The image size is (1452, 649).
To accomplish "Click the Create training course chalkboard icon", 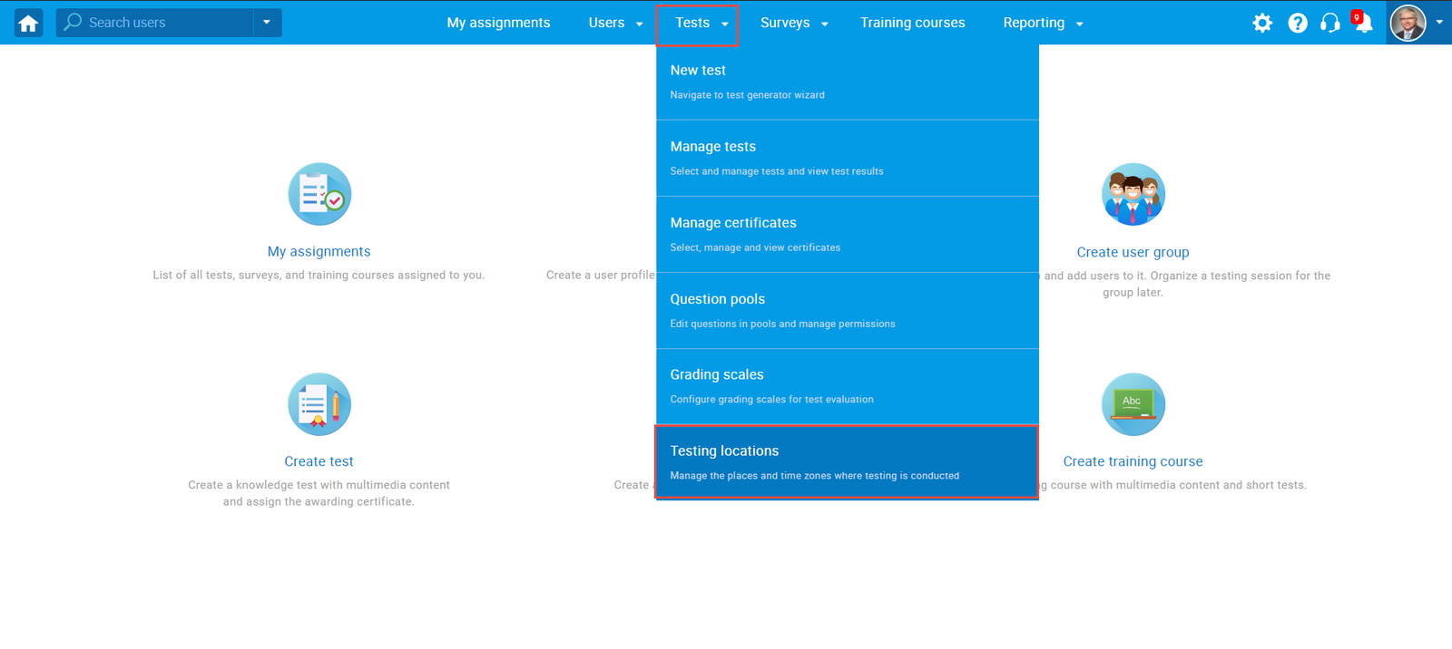I will pos(1133,404).
